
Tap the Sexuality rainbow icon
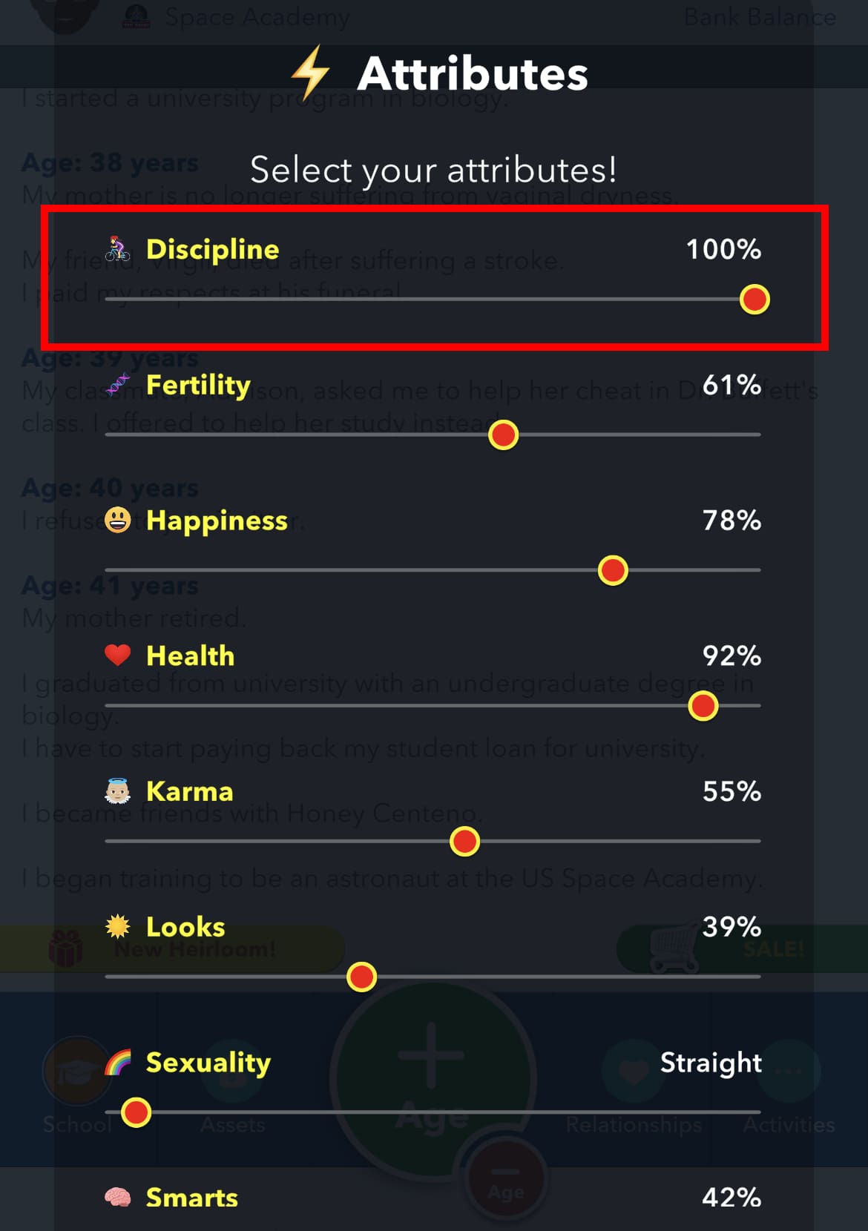pyautogui.click(x=117, y=1063)
